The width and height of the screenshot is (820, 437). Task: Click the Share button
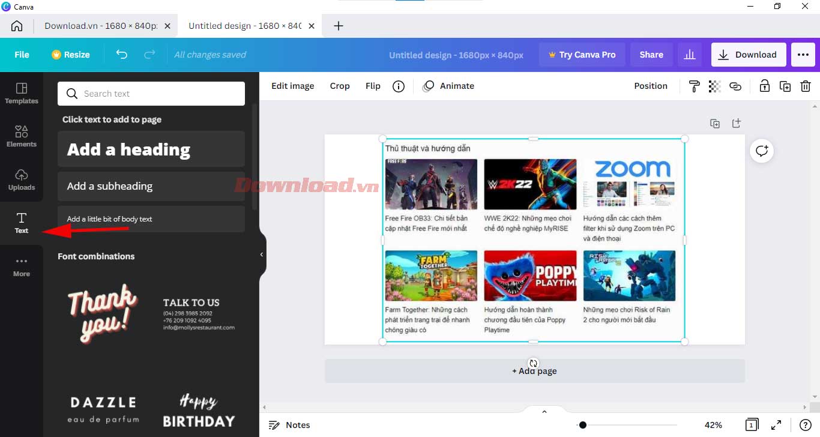(x=651, y=55)
